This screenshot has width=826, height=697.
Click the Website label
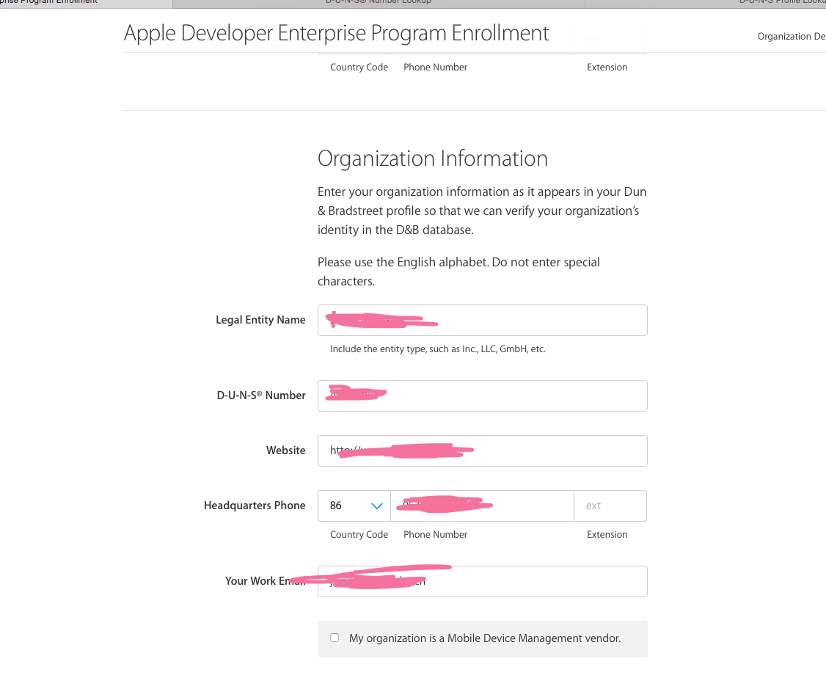point(285,450)
